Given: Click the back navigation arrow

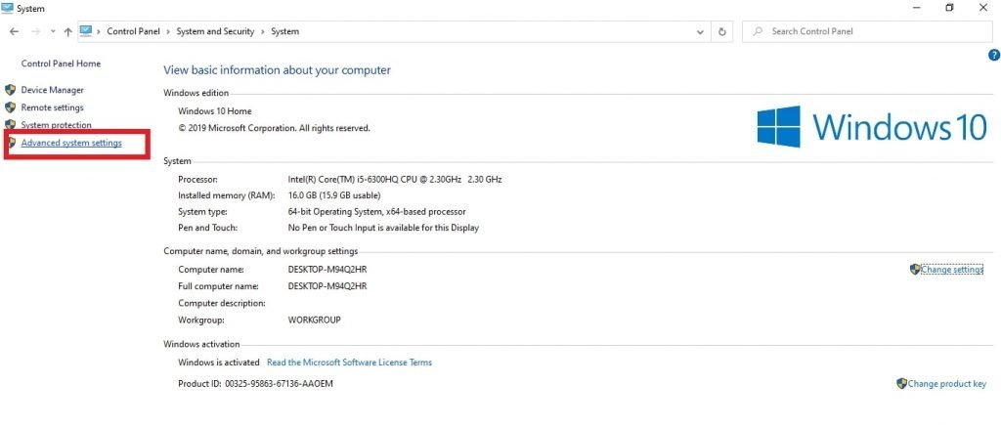Looking at the screenshot, I should click(x=14, y=31).
